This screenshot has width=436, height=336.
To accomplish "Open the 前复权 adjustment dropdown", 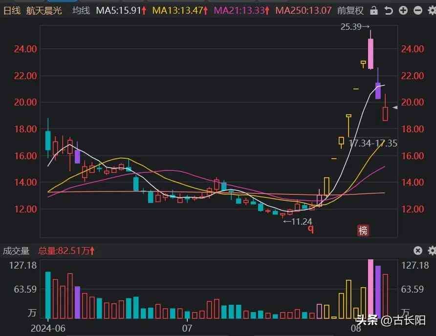I will pyautogui.click(x=351, y=10).
